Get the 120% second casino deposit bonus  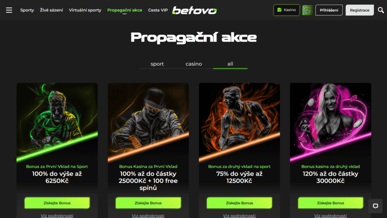pyautogui.click(x=330, y=203)
